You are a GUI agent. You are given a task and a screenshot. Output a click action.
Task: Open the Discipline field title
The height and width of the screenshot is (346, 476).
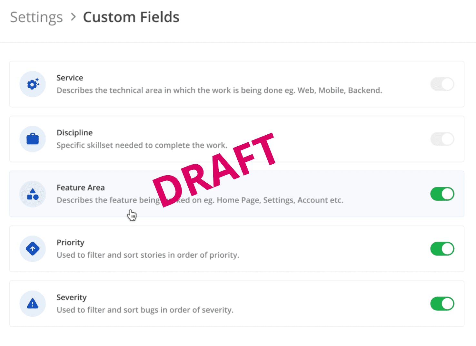pyautogui.click(x=74, y=133)
